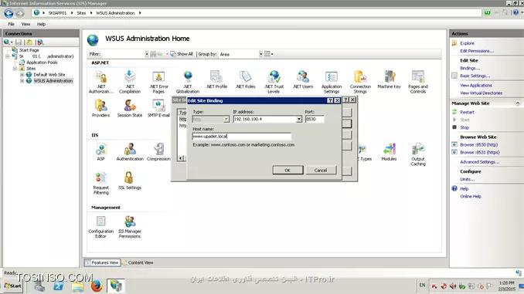This screenshot has height=294, width=524.
Task: Open IIS Manager Permissions feature
Action: click(x=130, y=227)
